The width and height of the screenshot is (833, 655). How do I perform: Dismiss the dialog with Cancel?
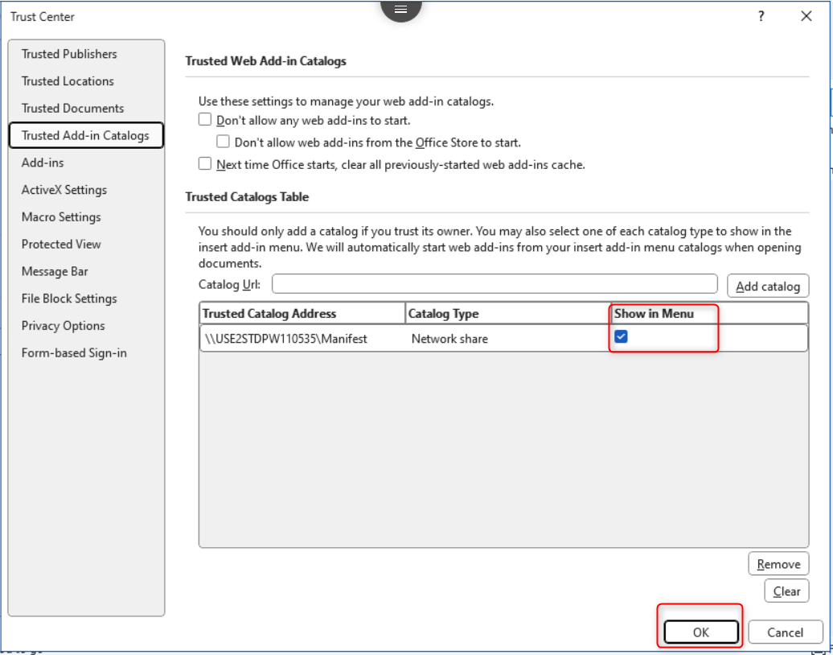(x=785, y=632)
